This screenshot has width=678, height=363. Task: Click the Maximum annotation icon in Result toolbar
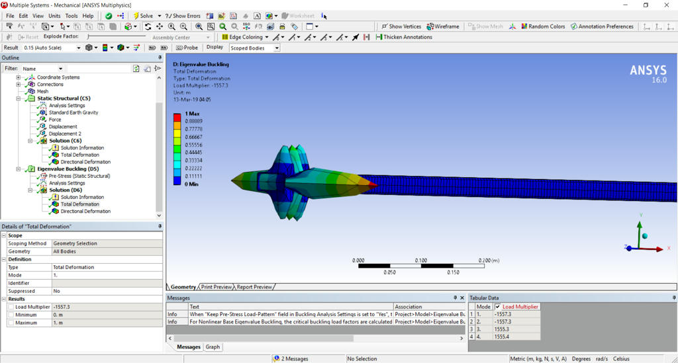click(152, 48)
